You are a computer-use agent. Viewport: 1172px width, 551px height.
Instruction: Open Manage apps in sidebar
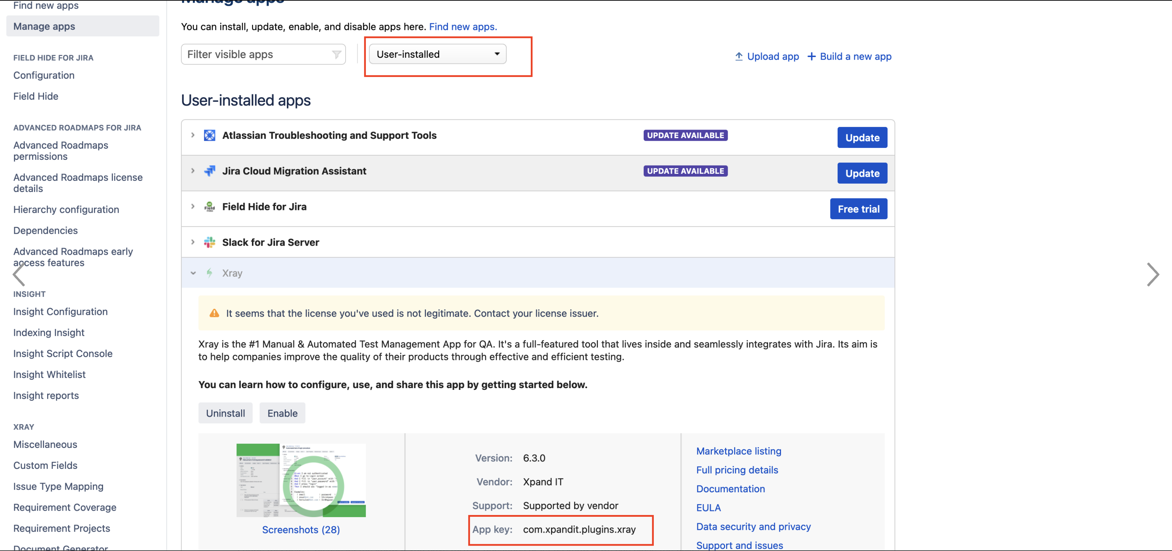pyautogui.click(x=44, y=26)
